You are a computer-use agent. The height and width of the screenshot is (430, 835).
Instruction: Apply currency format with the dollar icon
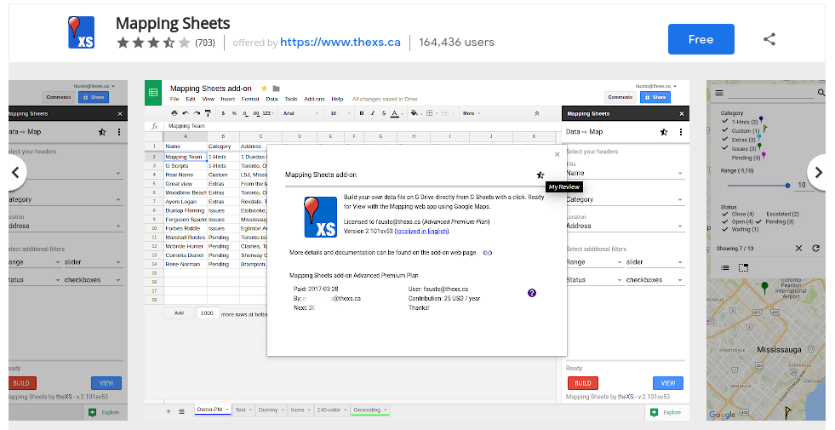(223, 113)
